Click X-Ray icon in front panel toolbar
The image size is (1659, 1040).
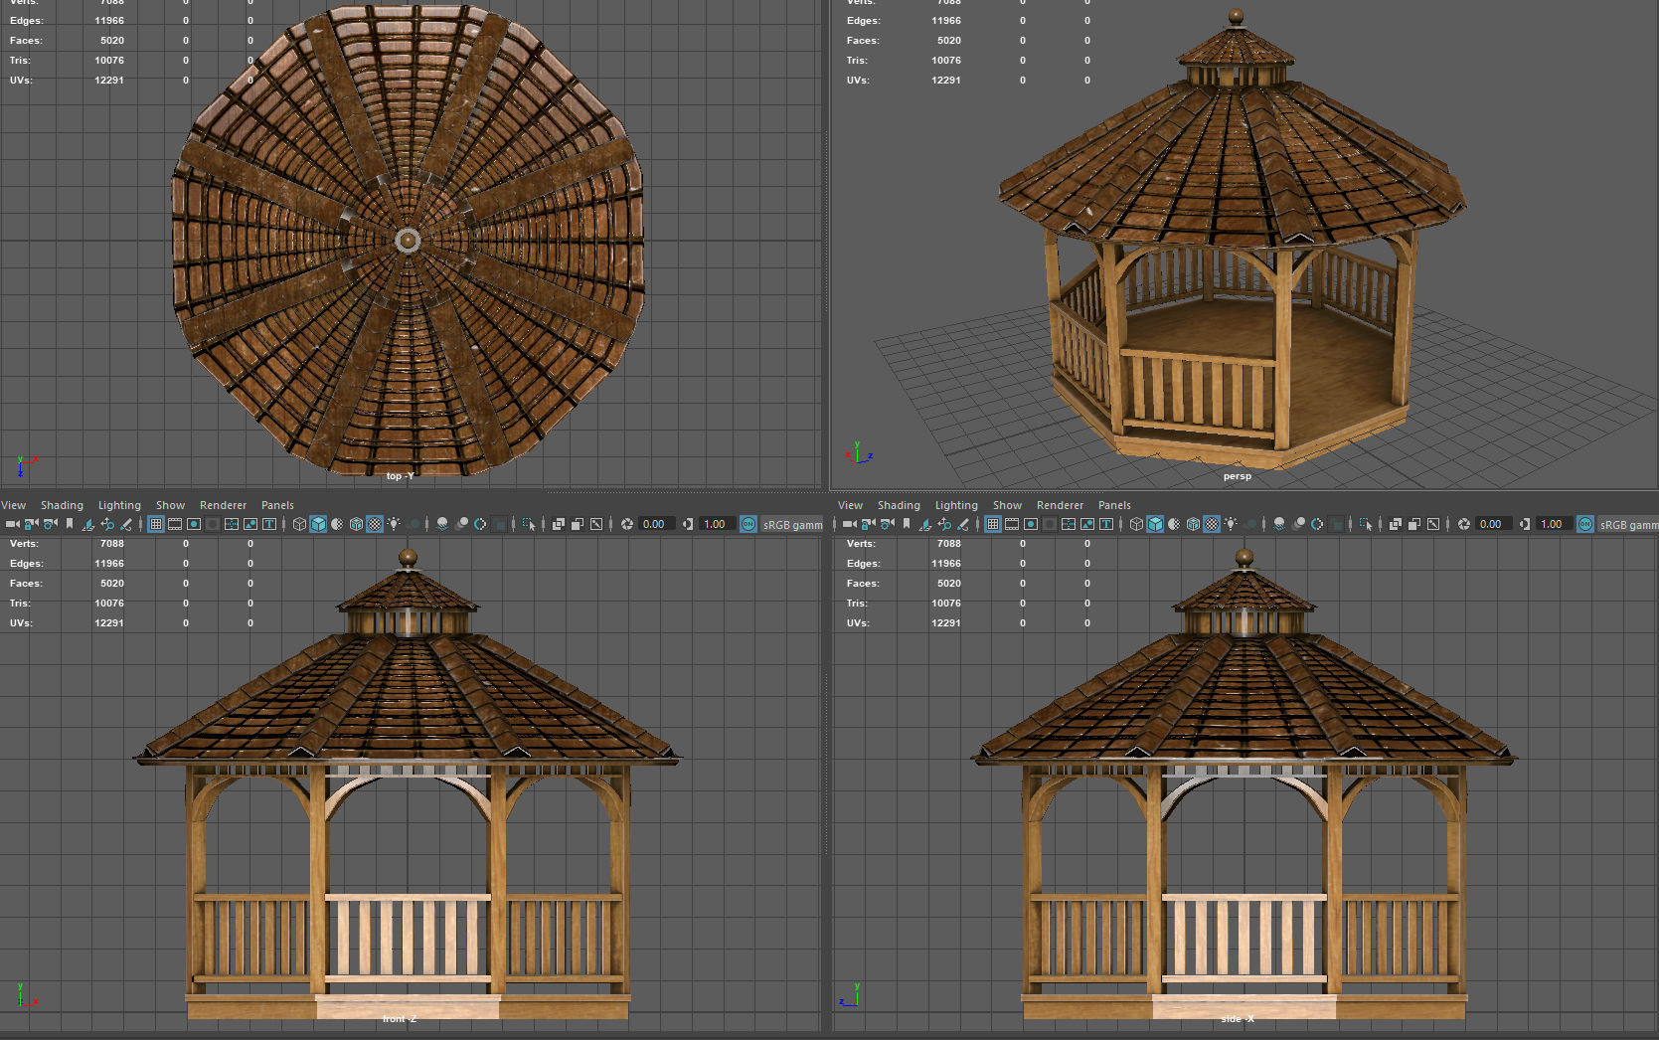[559, 524]
